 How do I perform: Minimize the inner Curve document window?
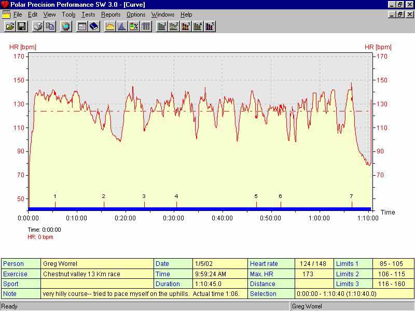(392, 15)
